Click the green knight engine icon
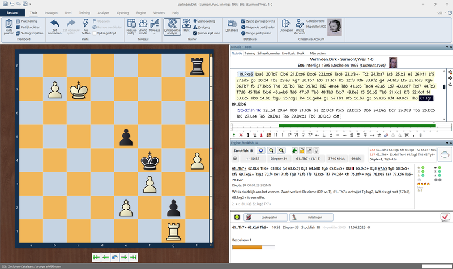The image size is (453, 269). click(294, 150)
